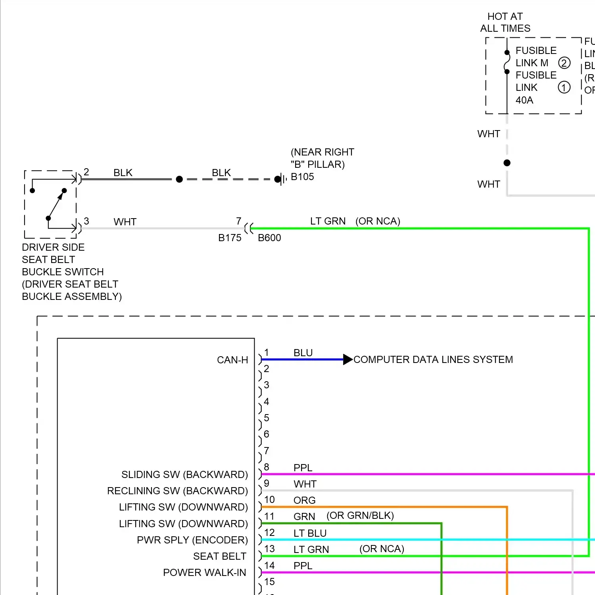595x595 pixels.
Task: Select LIFTING SW (DOWNWARD) label at pin 11
Action: click(183, 524)
